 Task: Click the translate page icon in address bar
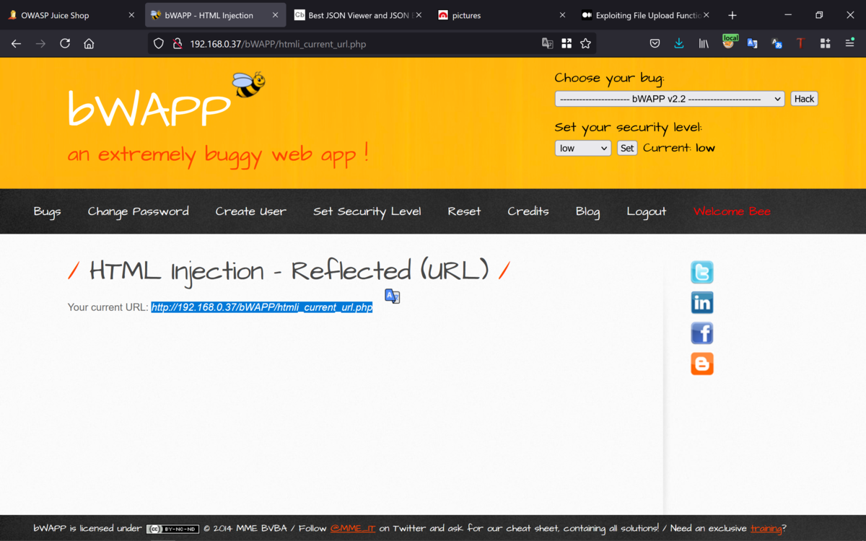point(548,44)
